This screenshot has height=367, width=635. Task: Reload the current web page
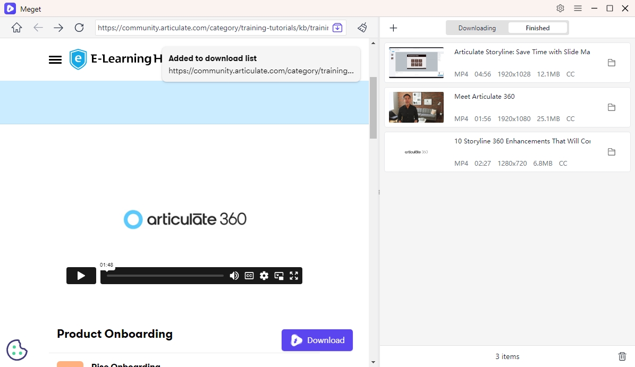coord(79,28)
